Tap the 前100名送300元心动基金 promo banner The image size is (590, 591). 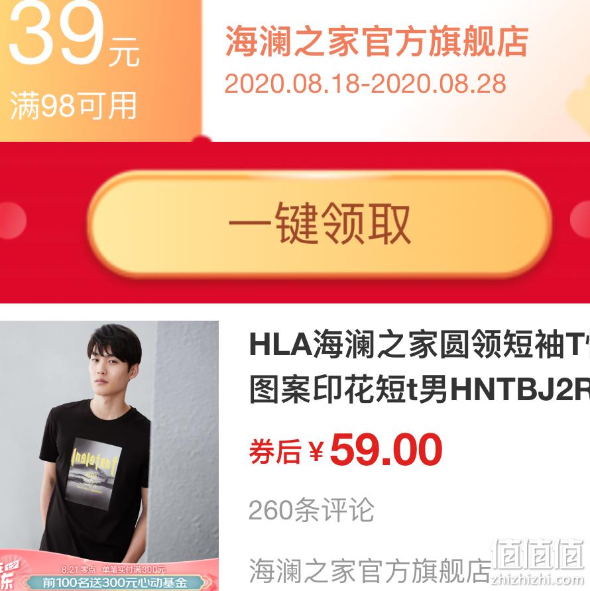click(x=115, y=582)
